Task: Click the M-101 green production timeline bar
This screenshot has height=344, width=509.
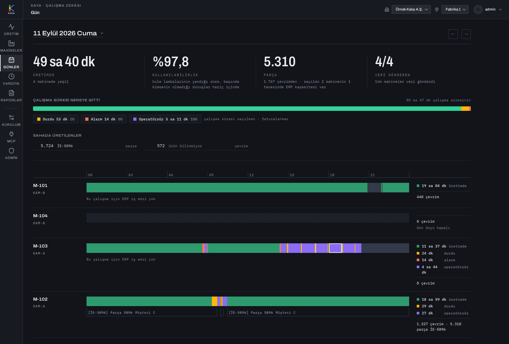Action: coord(227,188)
